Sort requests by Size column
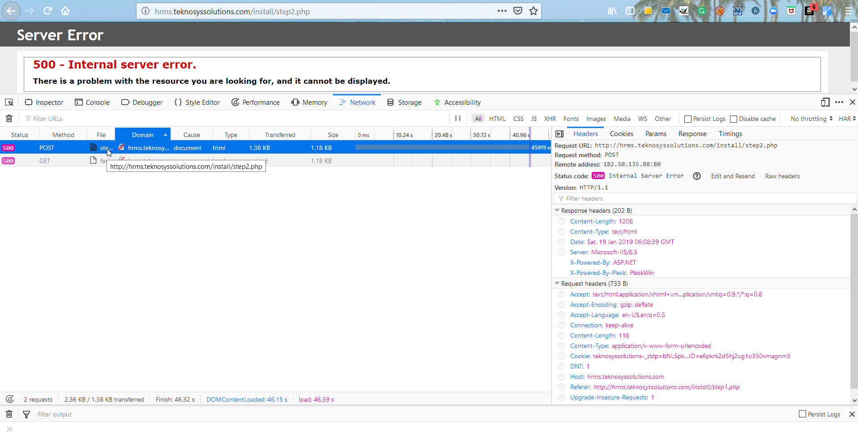Image resolution: width=858 pixels, height=446 pixels. tap(333, 135)
